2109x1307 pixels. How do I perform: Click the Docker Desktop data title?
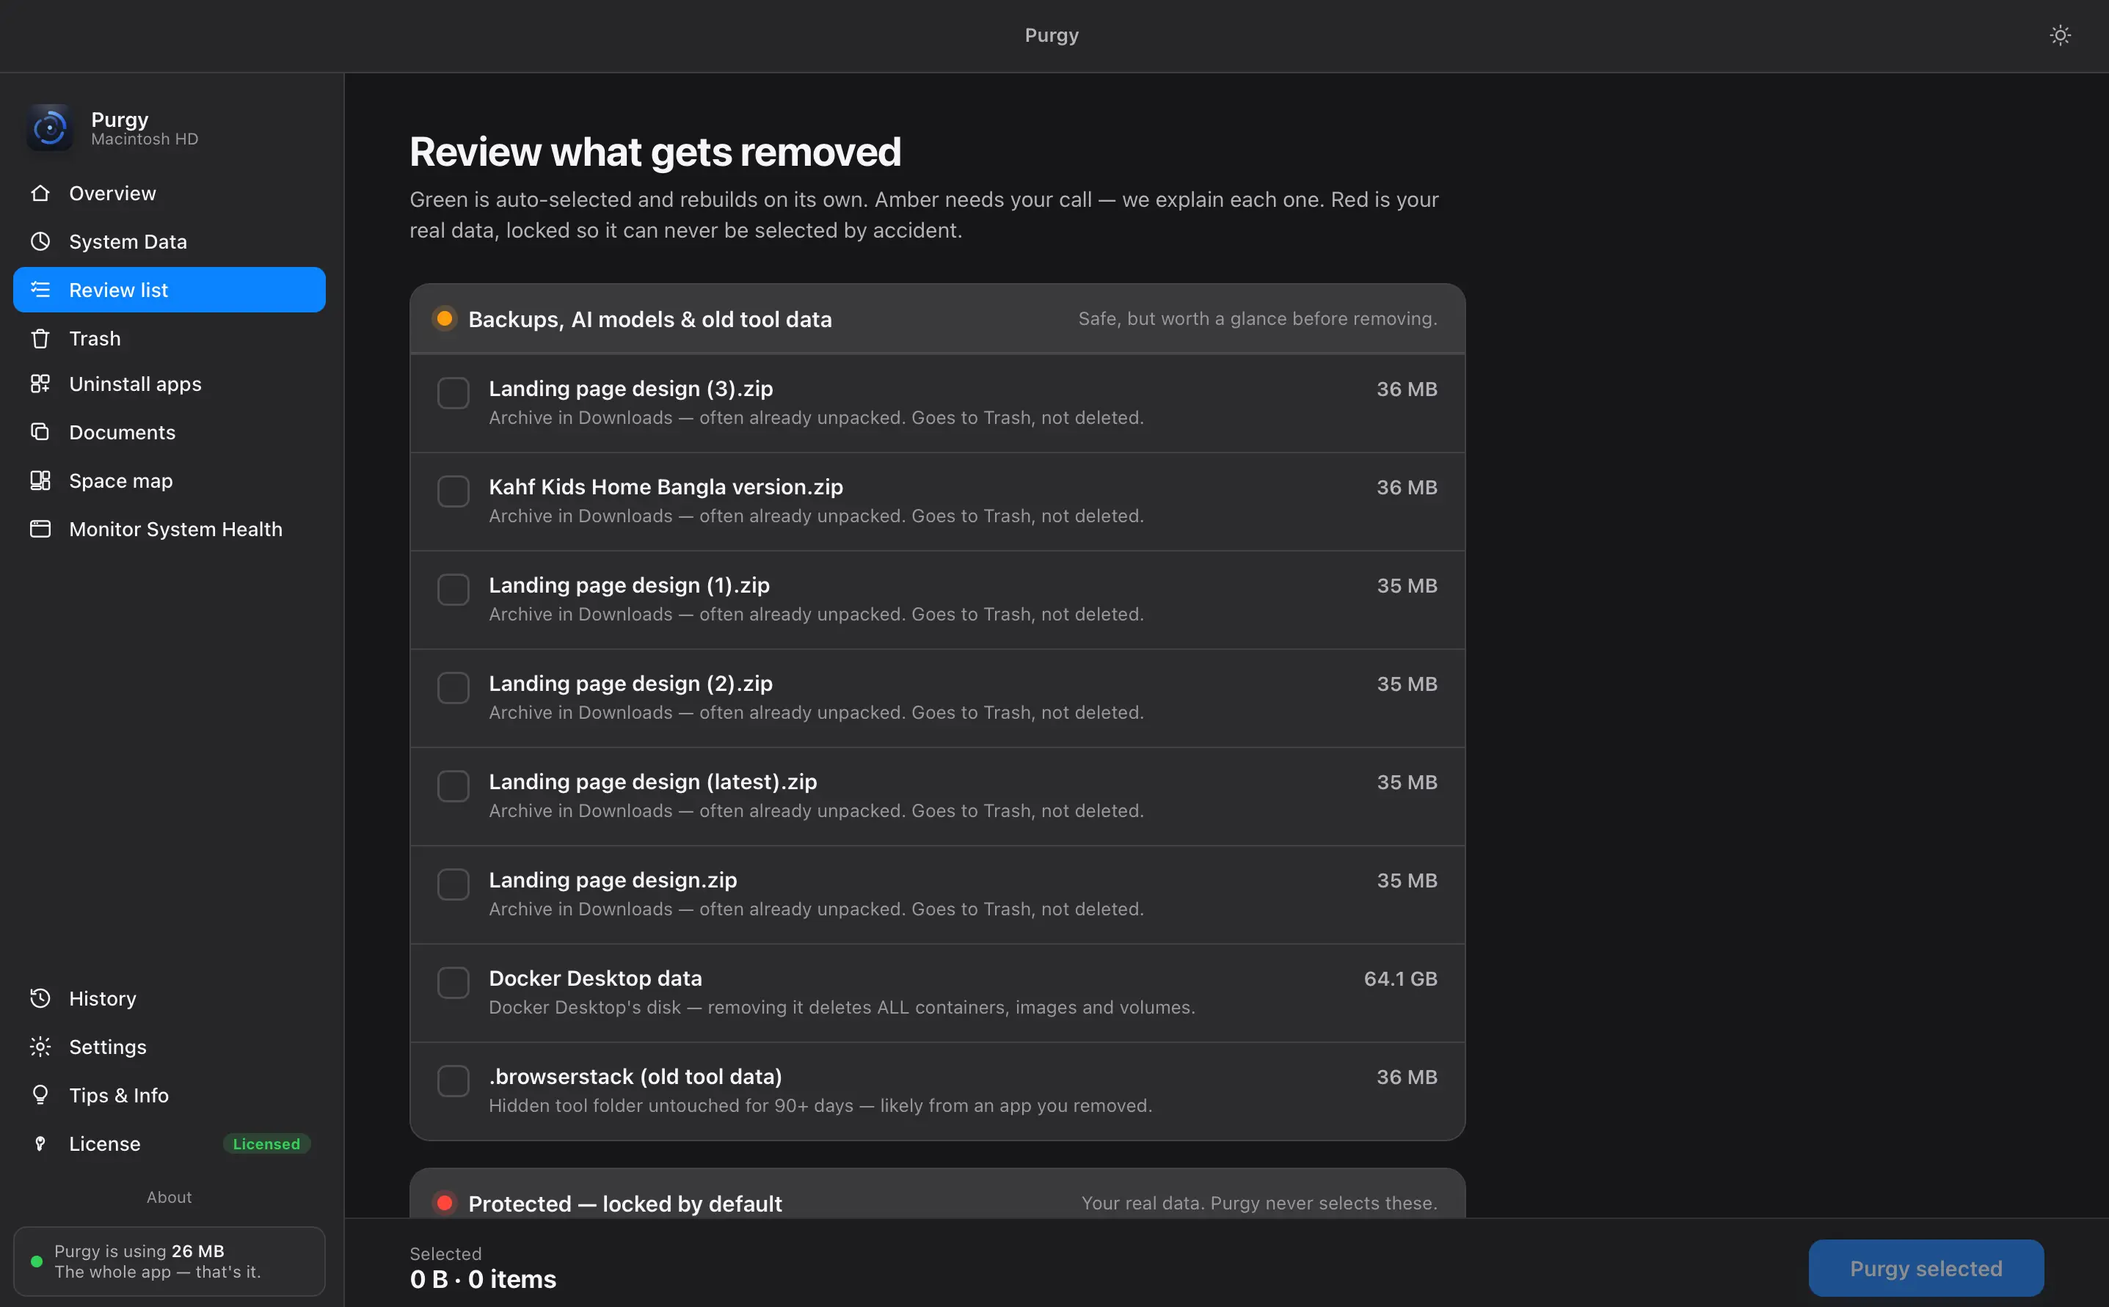tap(595, 978)
